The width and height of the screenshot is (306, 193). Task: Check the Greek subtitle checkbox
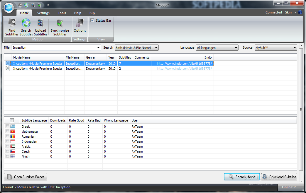[7, 126]
